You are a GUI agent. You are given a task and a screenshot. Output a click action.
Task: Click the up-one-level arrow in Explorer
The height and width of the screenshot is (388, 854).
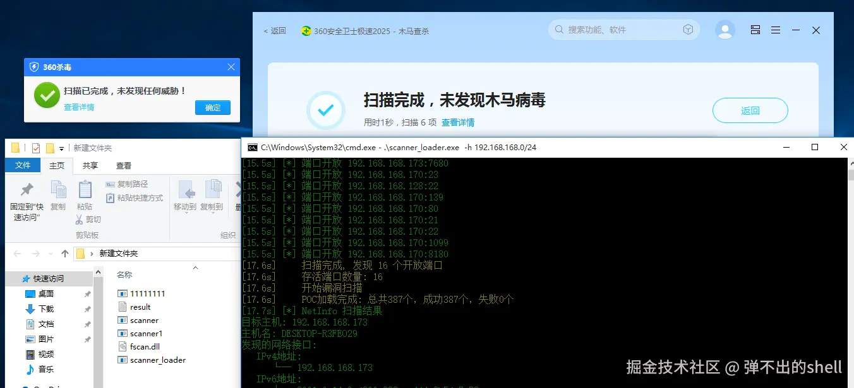point(65,254)
